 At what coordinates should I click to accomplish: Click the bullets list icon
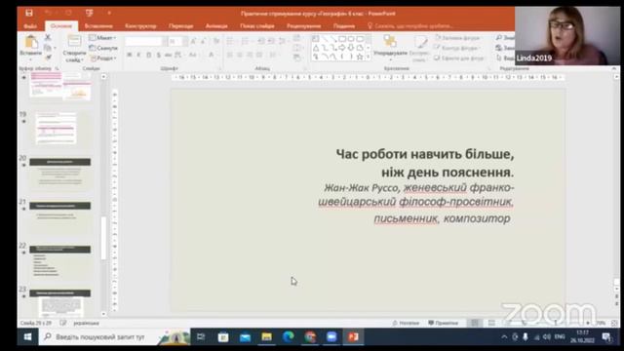(x=231, y=41)
